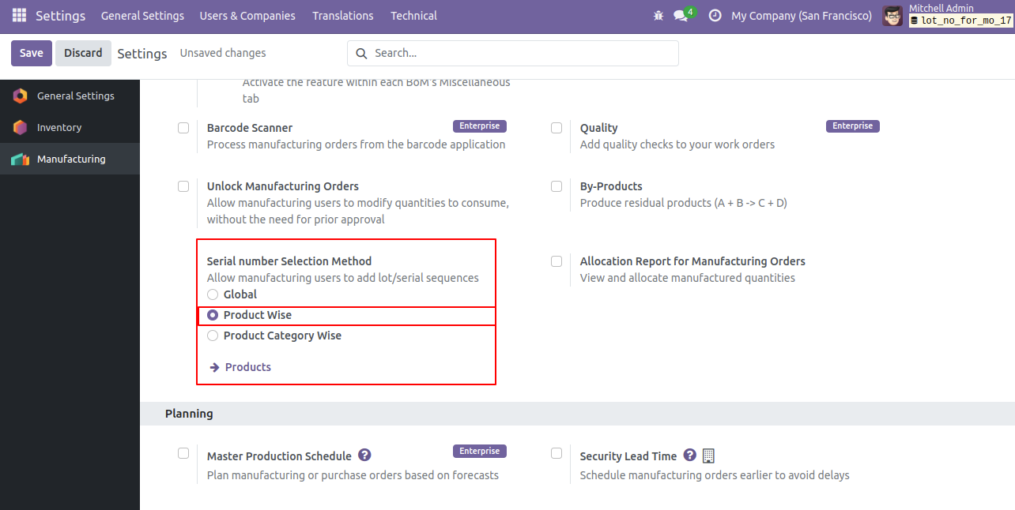This screenshot has width=1015, height=510.
Task: Click the Mitchell Admin avatar
Action: pos(892,16)
